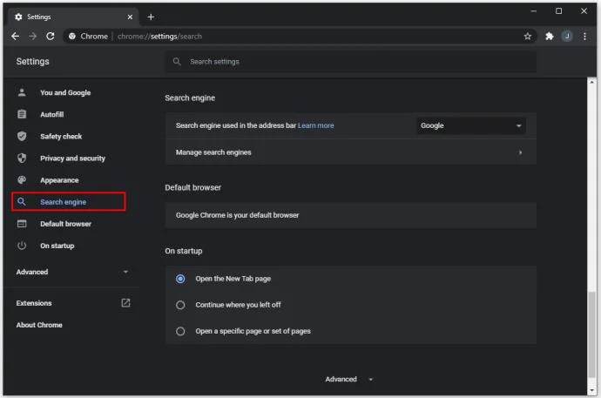
Task: Open You and Google settings section
Action: tap(65, 92)
